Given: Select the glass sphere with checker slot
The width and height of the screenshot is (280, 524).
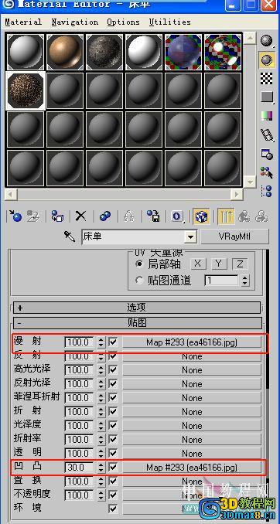Looking at the screenshot, I should [223, 52].
